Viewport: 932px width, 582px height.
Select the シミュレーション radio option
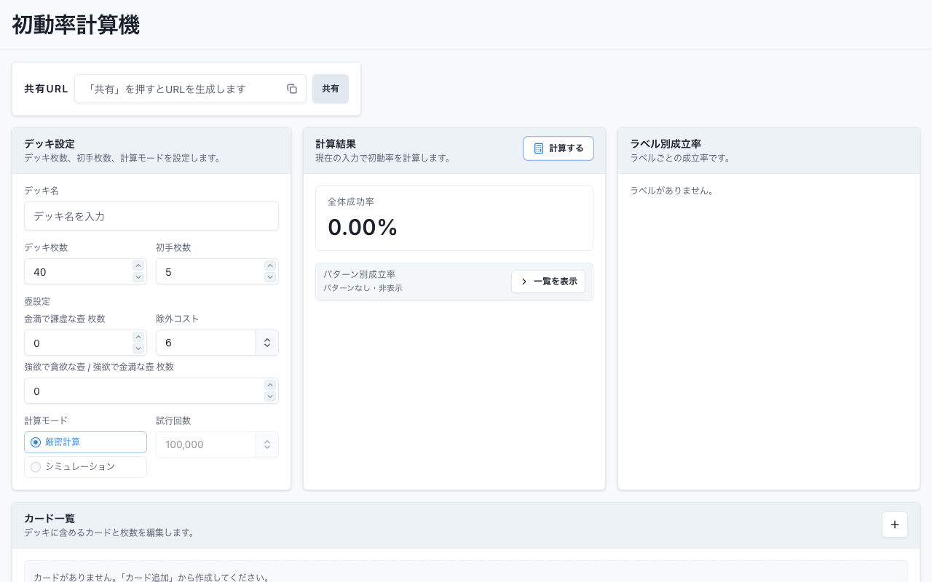[x=85, y=467]
